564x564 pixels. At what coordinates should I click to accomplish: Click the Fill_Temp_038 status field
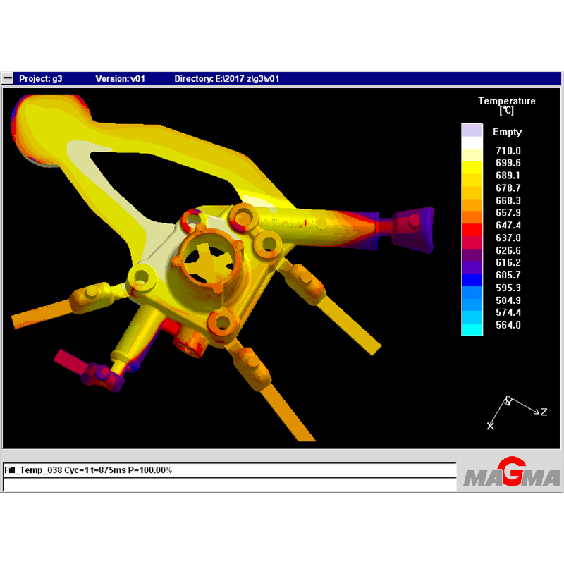pyautogui.click(x=230, y=470)
